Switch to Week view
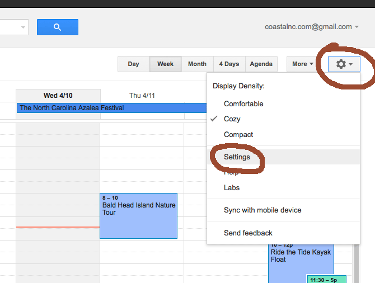This screenshot has height=283, width=375. coord(165,64)
